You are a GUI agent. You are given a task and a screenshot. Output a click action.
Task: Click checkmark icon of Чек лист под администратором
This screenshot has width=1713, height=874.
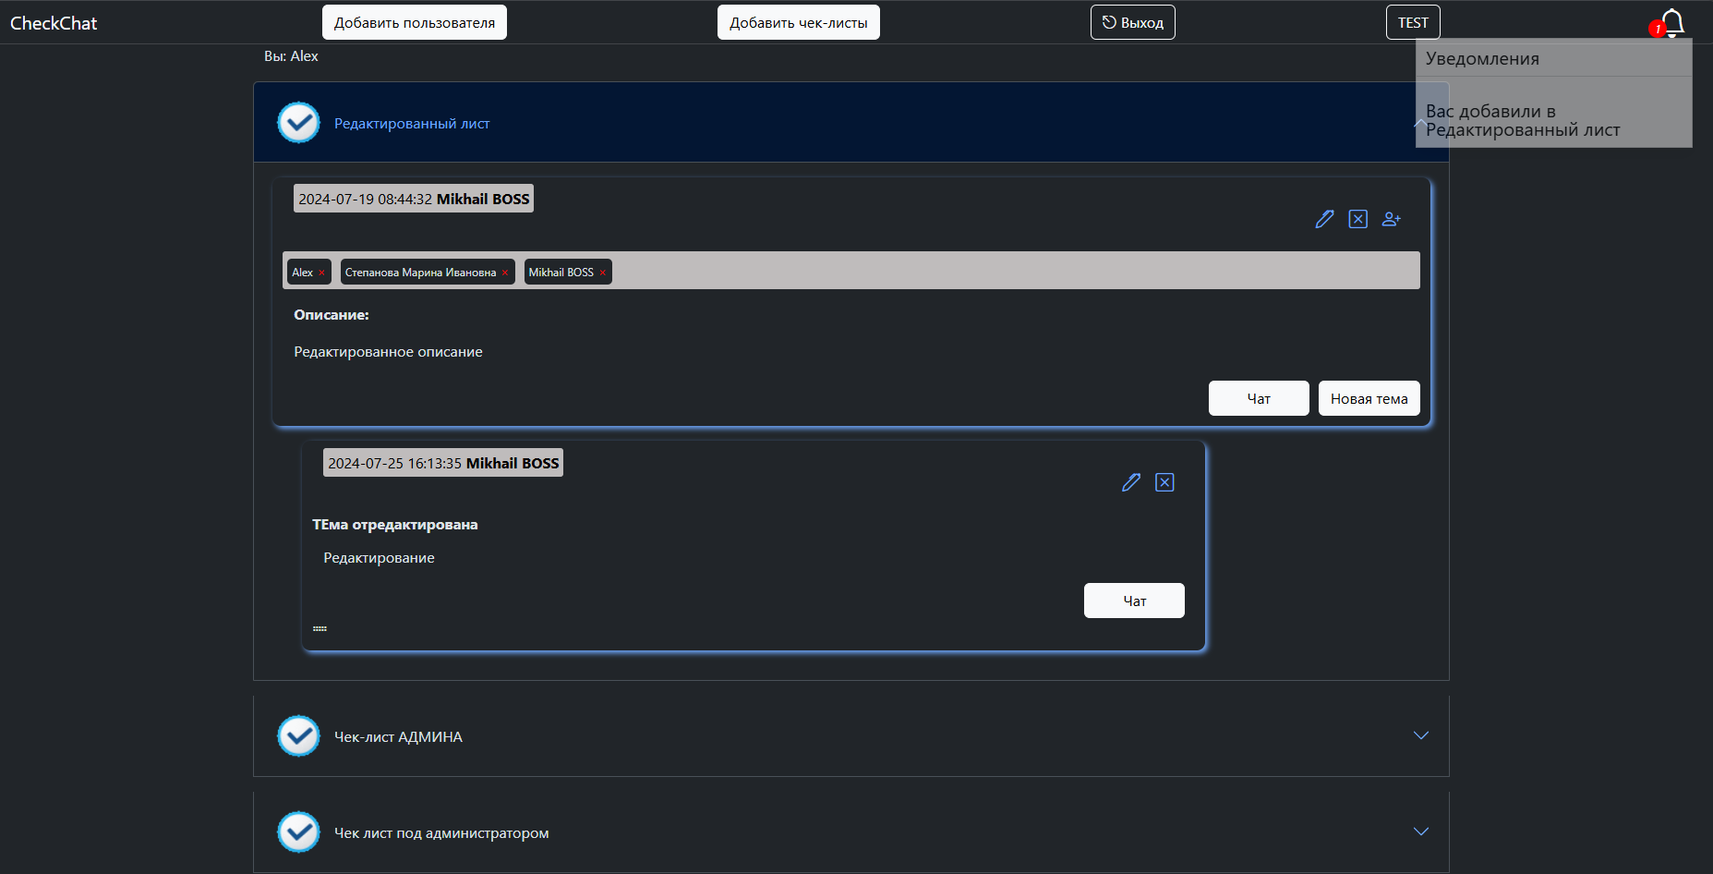(298, 832)
